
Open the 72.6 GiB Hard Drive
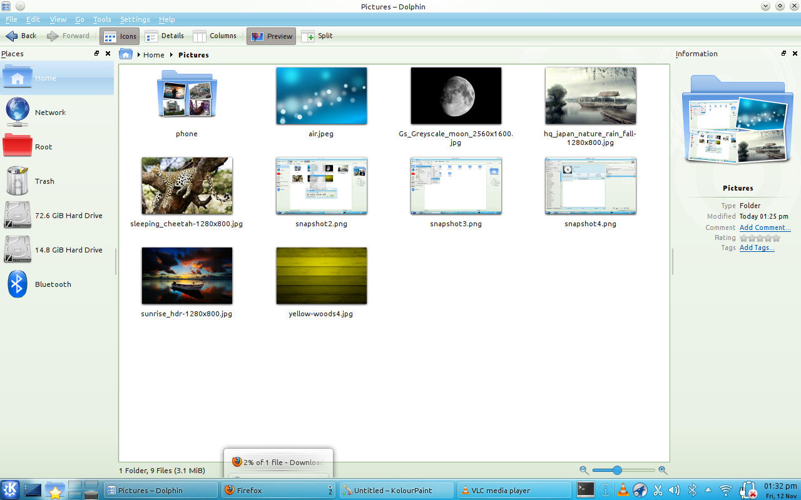(x=57, y=216)
